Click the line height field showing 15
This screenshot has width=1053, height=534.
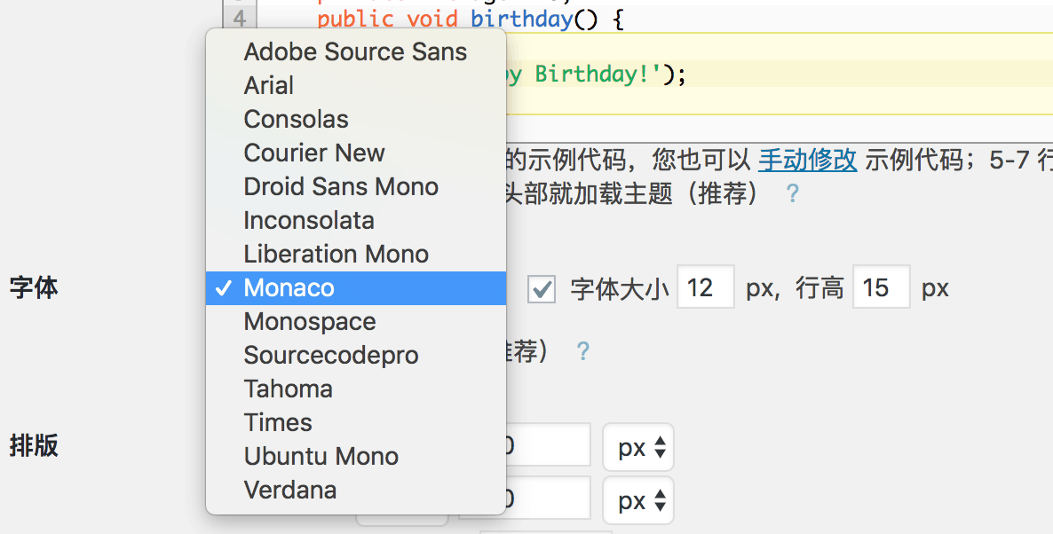[x=881, y=287]
